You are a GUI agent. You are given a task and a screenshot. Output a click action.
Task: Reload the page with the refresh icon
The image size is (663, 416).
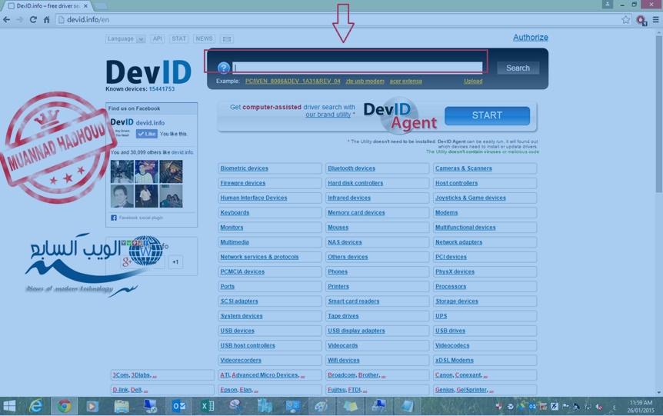(33, 19)
